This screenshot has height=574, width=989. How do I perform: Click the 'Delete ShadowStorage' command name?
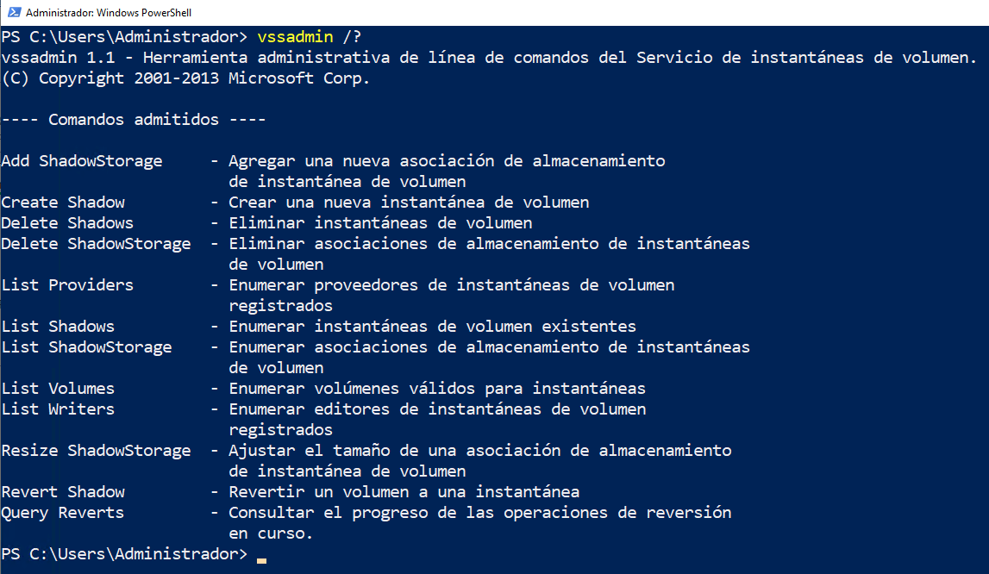point(96,244)
